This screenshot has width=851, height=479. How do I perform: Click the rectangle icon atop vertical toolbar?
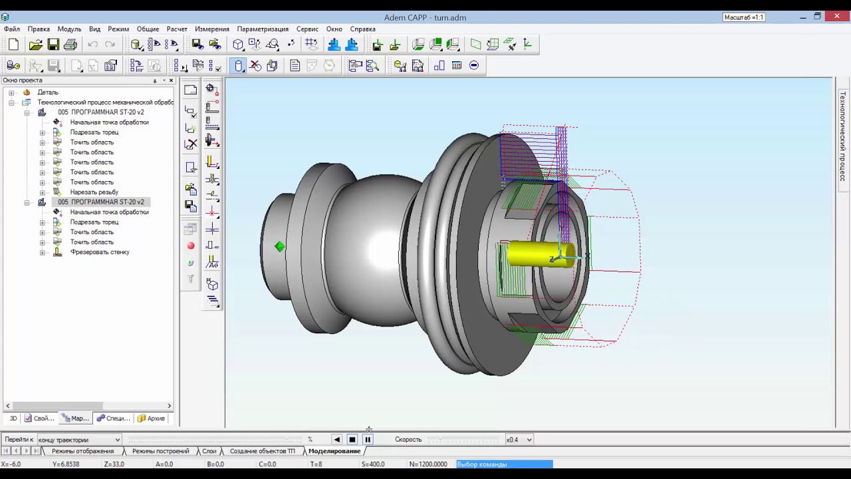(x=191, y=90)
